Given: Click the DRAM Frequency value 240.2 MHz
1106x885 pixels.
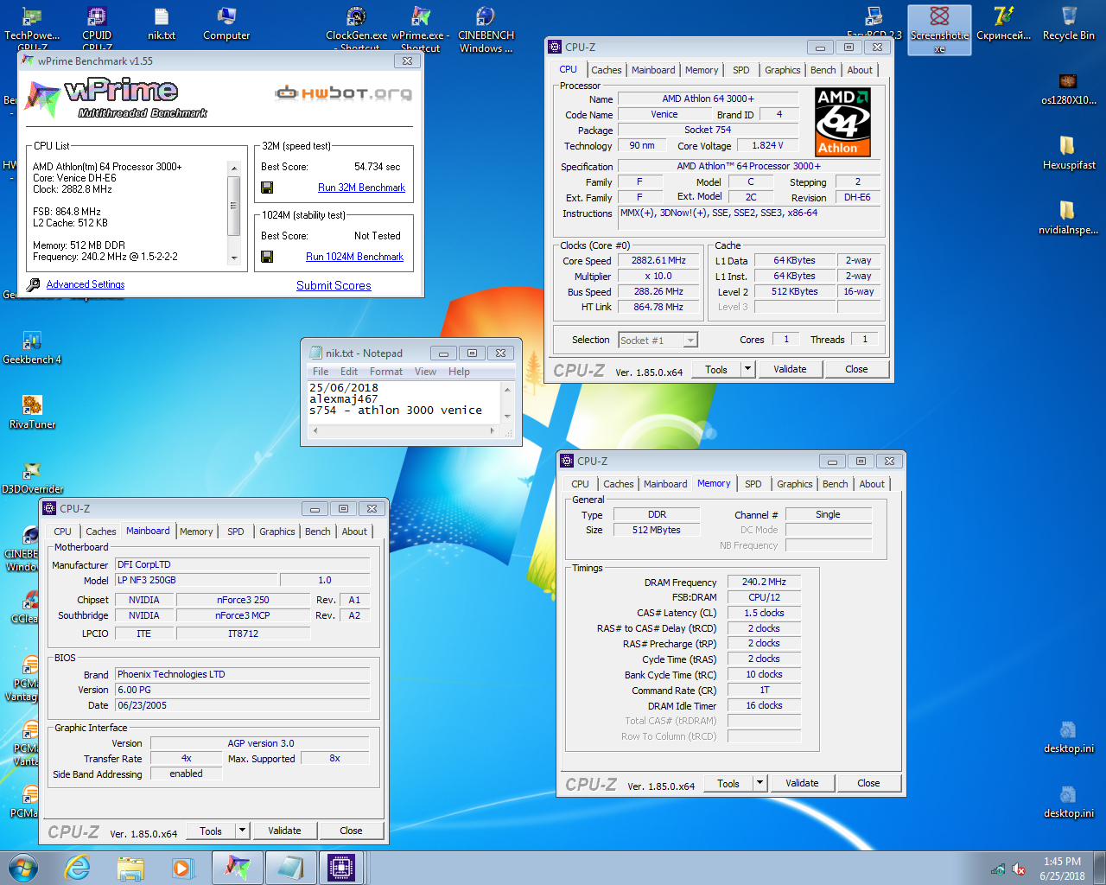Looking at the screenshot, I should click(764, 583).
